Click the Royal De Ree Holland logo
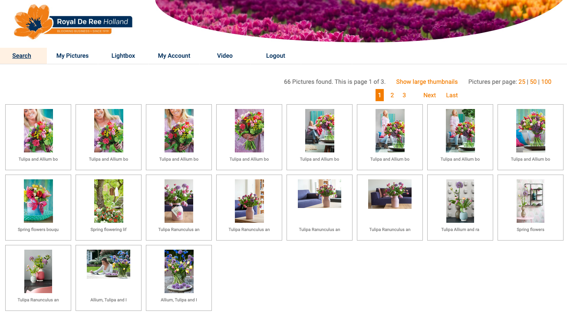This screenshot has width=567, height=317. (73, 22)
